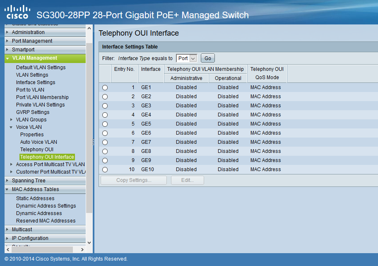Open VLAN Settings page
Image resolution: width=378 pixels, height=266 pixels.
32,75
